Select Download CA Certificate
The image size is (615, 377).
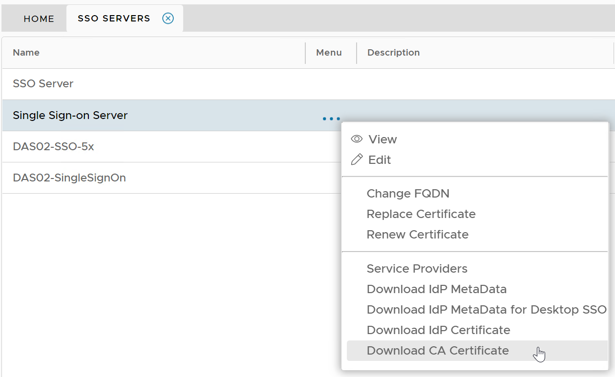[x=438, y=351]
